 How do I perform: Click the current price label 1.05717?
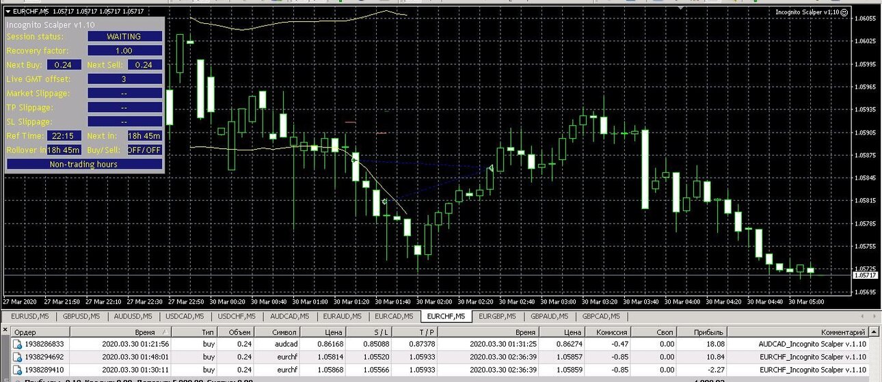click(866, 275)
